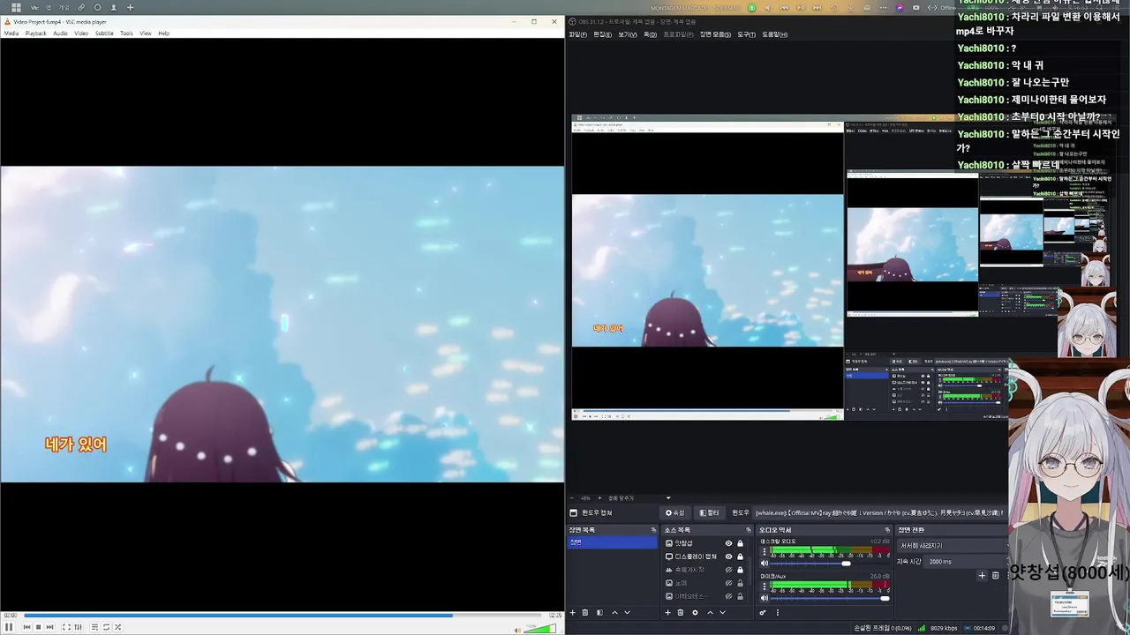Click the circle icon in top bar
The height and width of the screenshot is (635, 1130).
coord(97,8)
